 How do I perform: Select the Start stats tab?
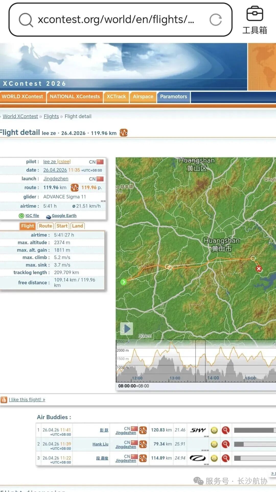[62, 226]
